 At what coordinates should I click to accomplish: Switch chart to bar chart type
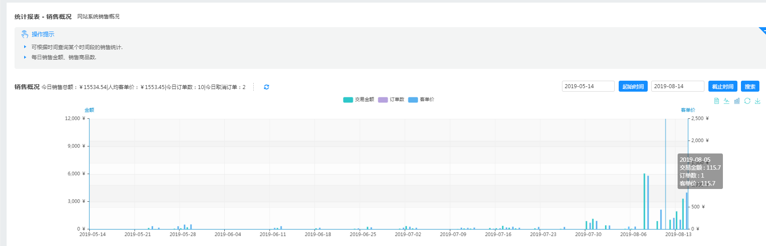(737, 101)
